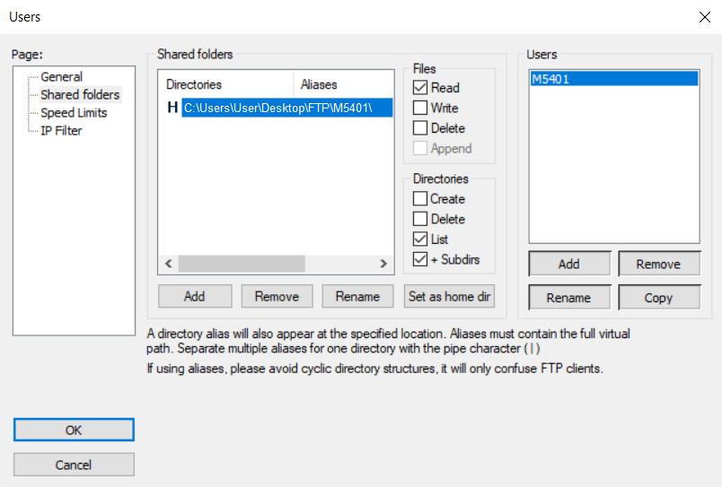This screenshot has height=487, width=722.
Task: Close the Users dialog window
Action: tap(703, 17)
